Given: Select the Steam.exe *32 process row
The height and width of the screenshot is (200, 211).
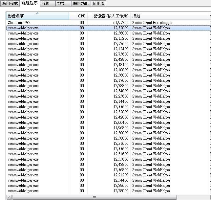Looking at the screenshot, I should (108, 22).
